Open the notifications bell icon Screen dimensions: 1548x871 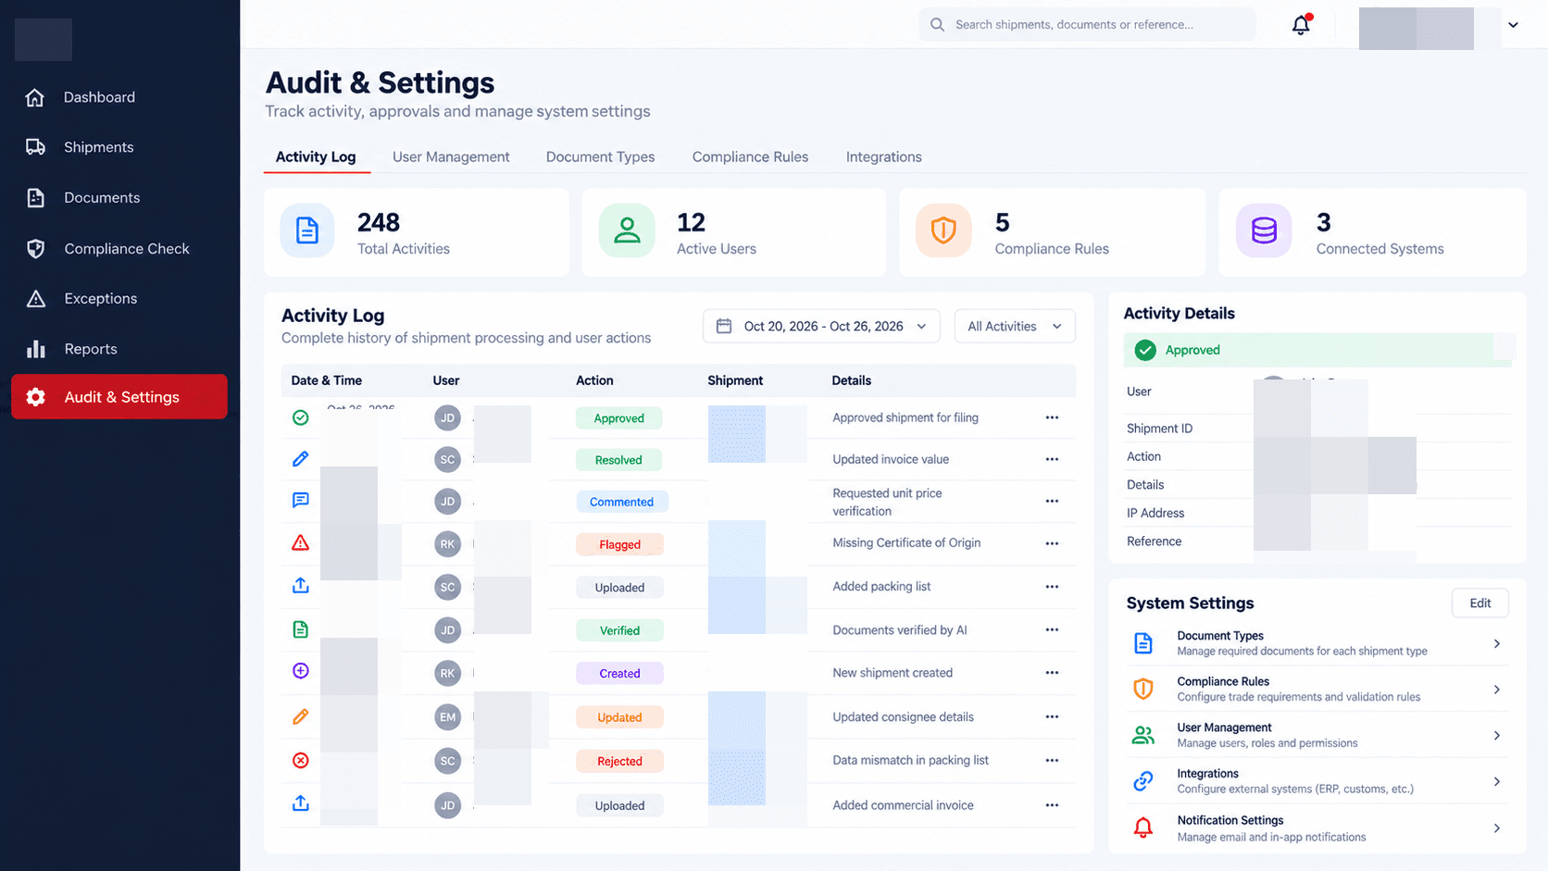[x=1301, y=25]
